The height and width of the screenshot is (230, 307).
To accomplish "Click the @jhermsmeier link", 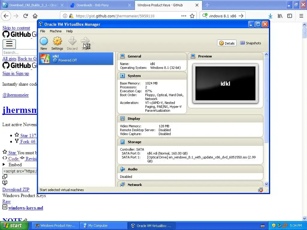I will point(16,95).
